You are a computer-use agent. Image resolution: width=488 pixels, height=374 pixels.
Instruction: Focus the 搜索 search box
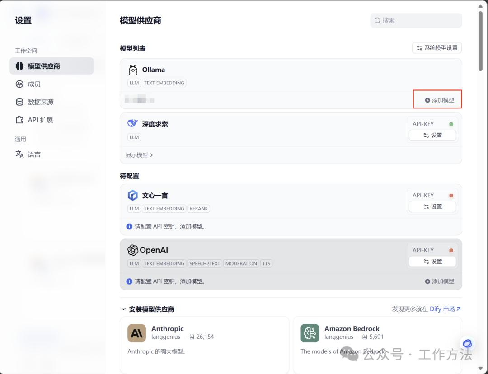(x=416, y=20)
